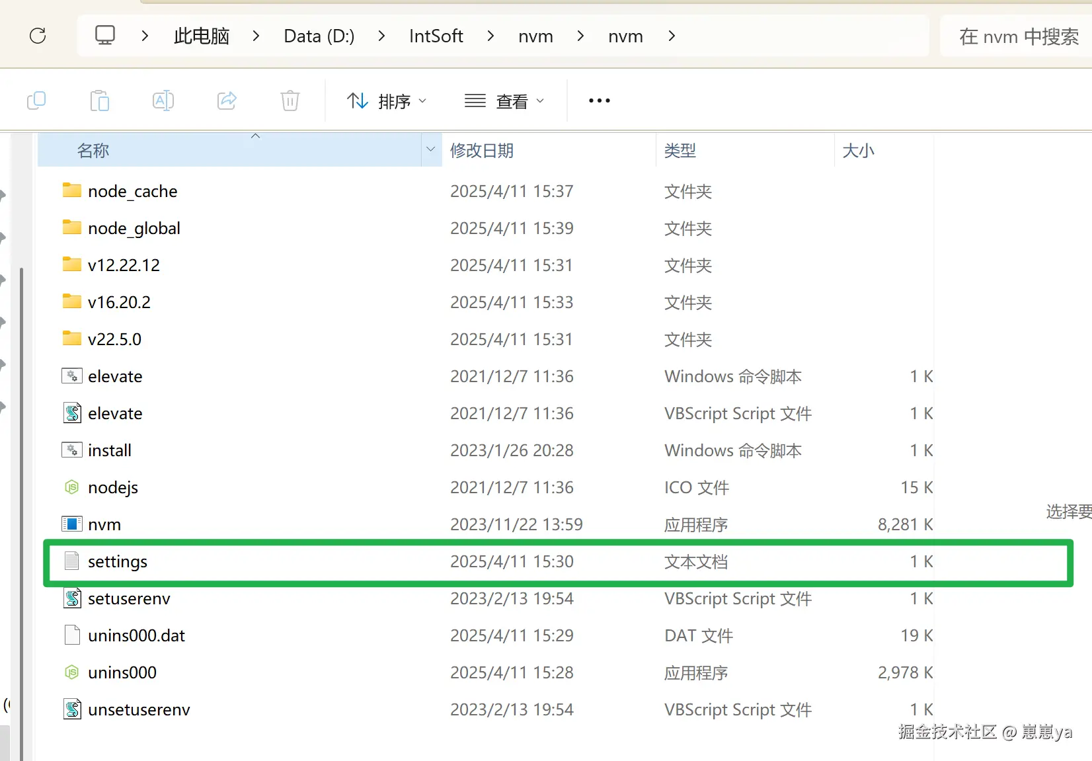Click the type label DAT 文件
Screen dimensions: 1092x761
[699, 635]
